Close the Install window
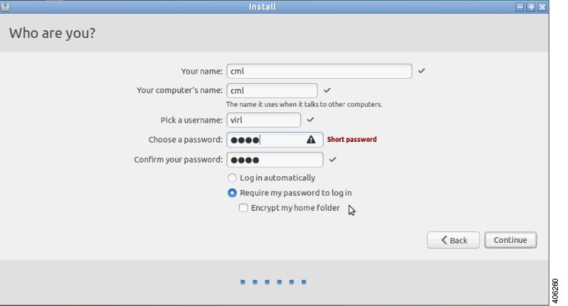Image resolution: width=568 pixels, height=306 pixels. point(542,6)
